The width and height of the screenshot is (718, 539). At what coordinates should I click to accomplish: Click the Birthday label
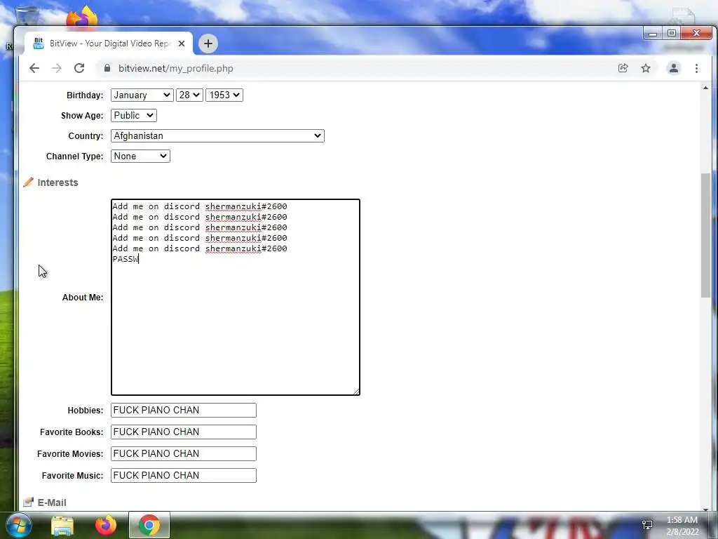(85, 95)
